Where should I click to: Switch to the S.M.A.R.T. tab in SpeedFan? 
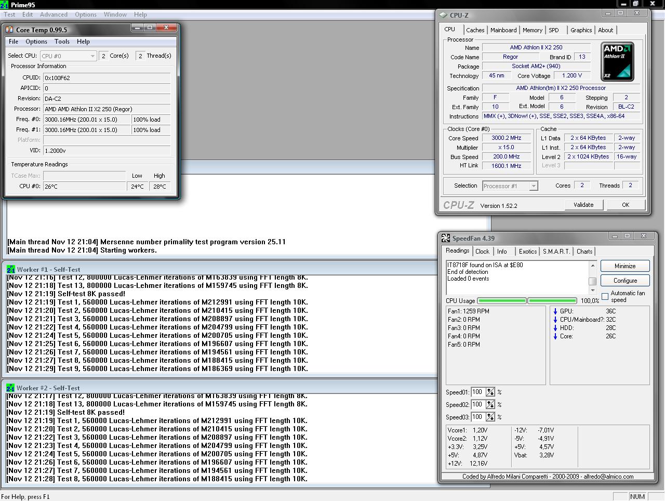coord(556,252)
